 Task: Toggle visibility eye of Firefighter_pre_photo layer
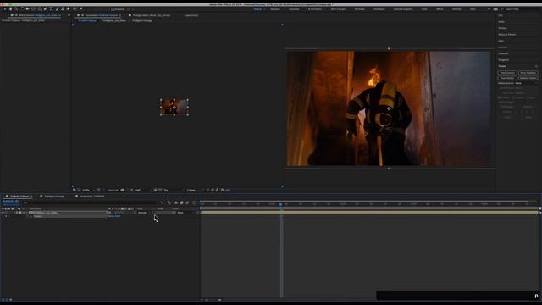pyautogui.click(x=3, y=213)
